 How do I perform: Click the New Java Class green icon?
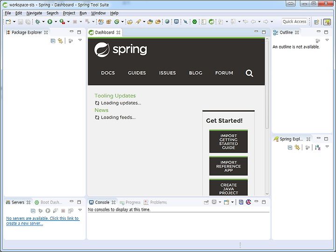(x=117, y=21)
